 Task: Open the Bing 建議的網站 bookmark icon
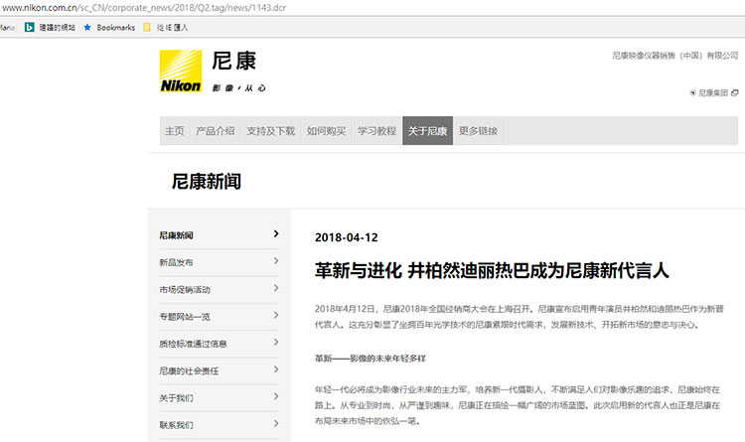coord(29,28)
